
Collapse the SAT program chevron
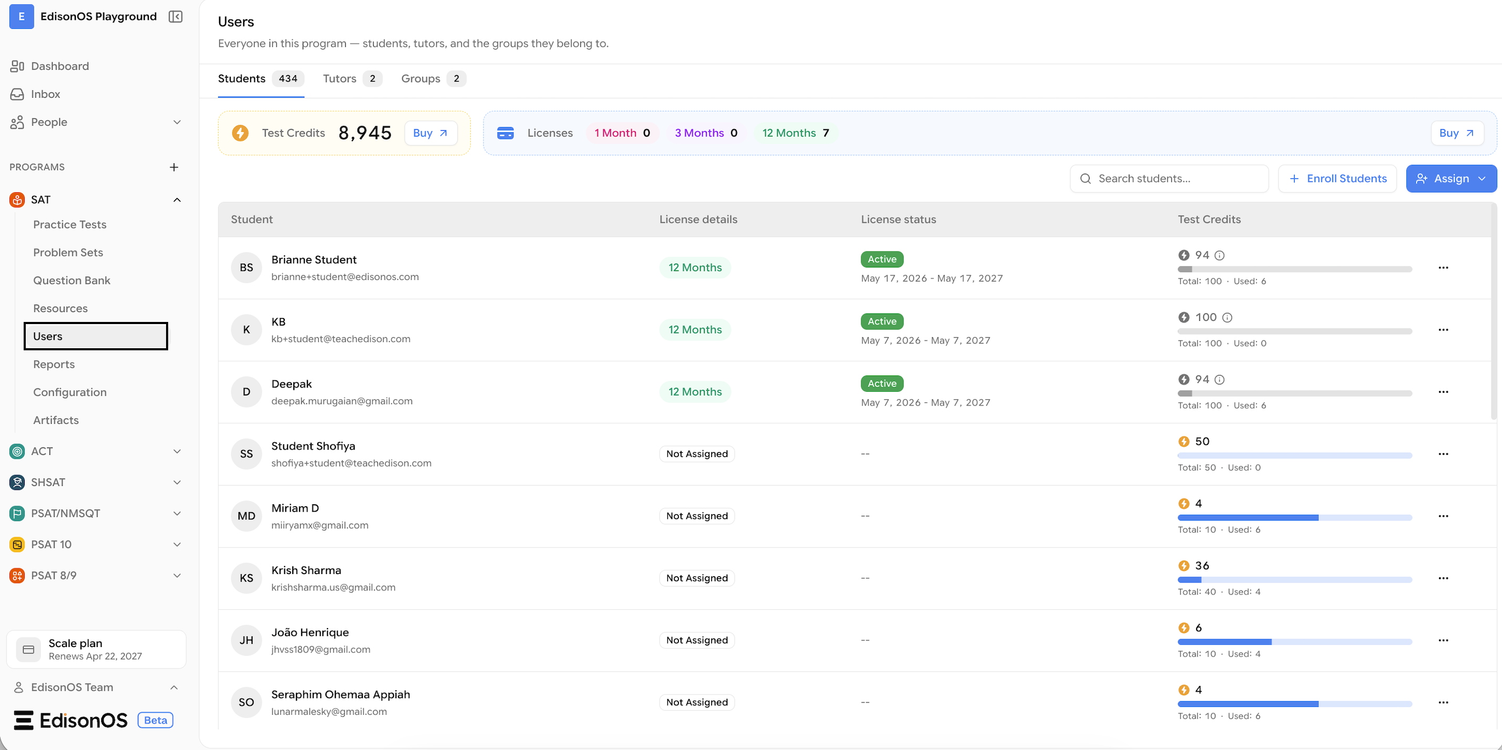coord(177,200)
